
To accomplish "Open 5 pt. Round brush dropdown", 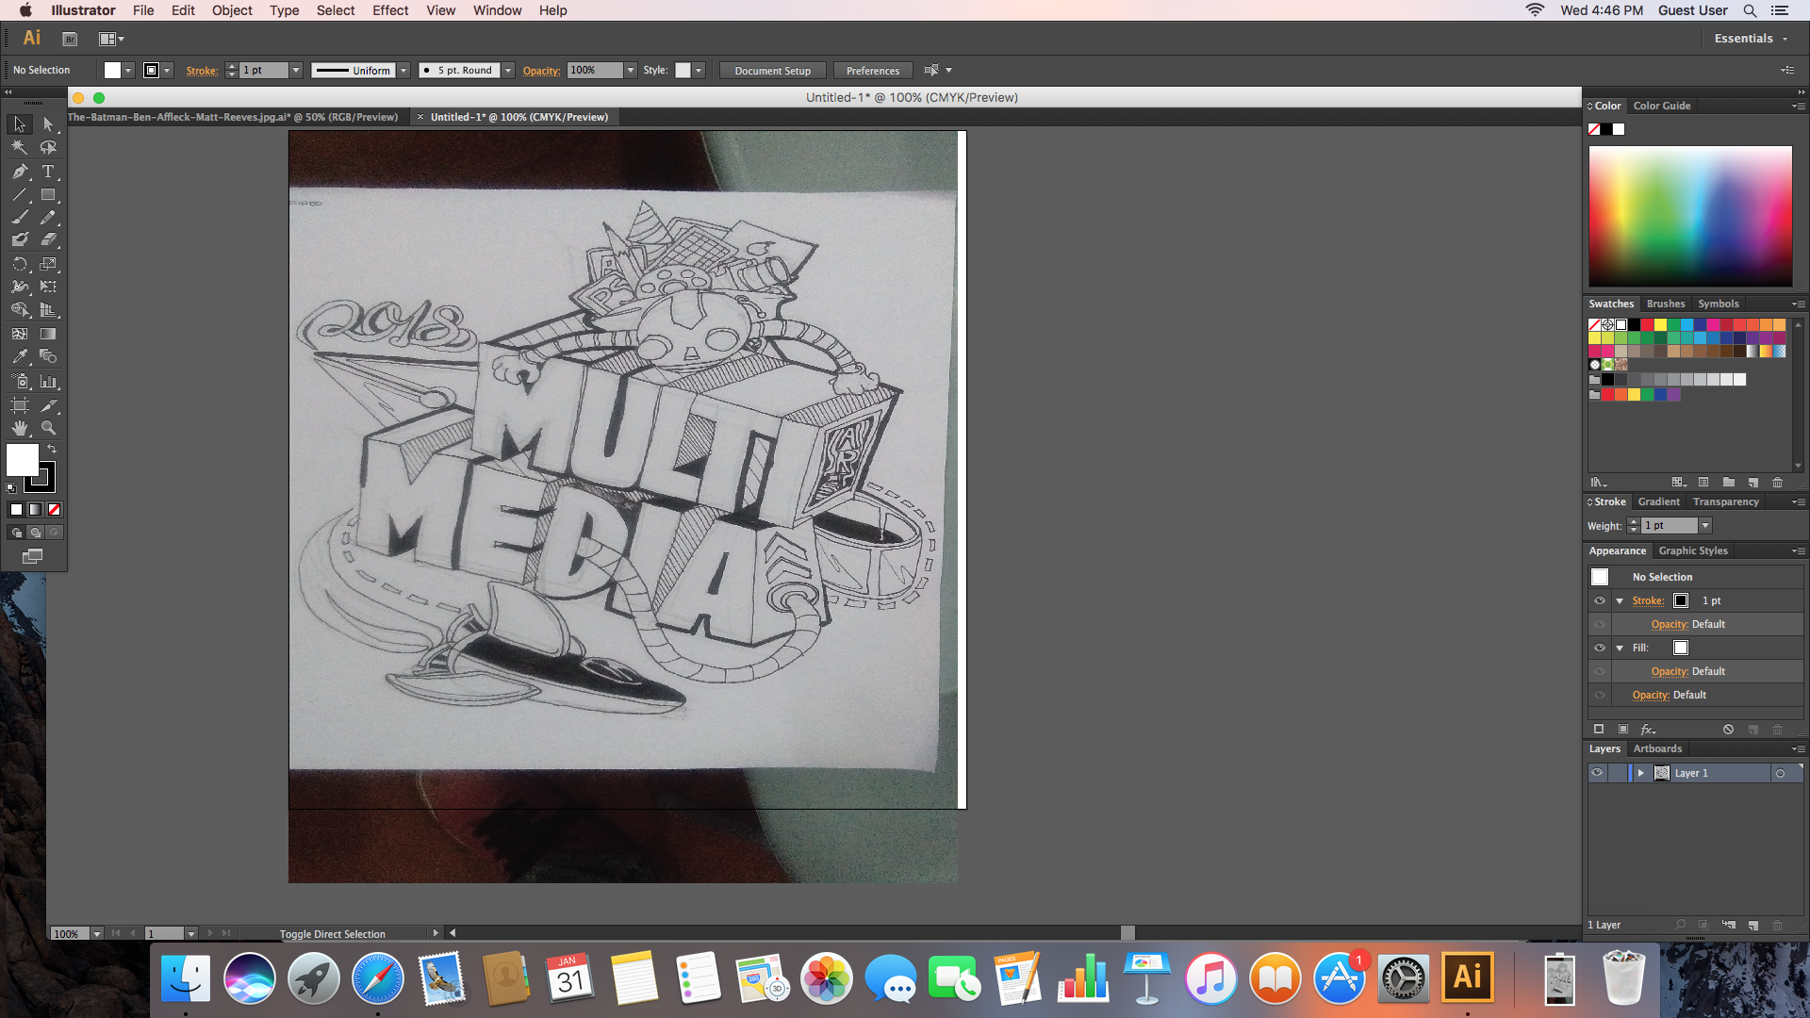I will pos(507,71).
